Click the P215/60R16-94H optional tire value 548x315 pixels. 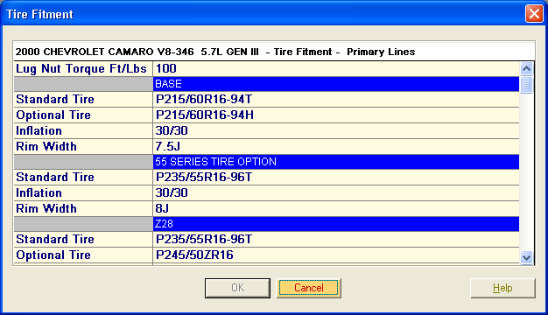(205, 115)
